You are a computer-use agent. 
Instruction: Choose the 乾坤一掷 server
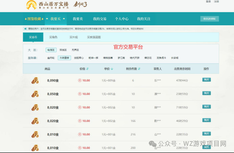coord(93,58)
